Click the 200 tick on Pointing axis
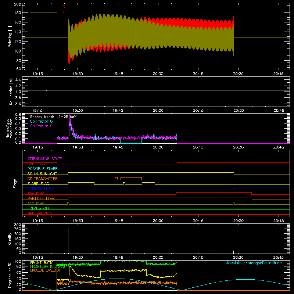Image resolution: width=294 pixels, height=294 pixels. [18, 4]
